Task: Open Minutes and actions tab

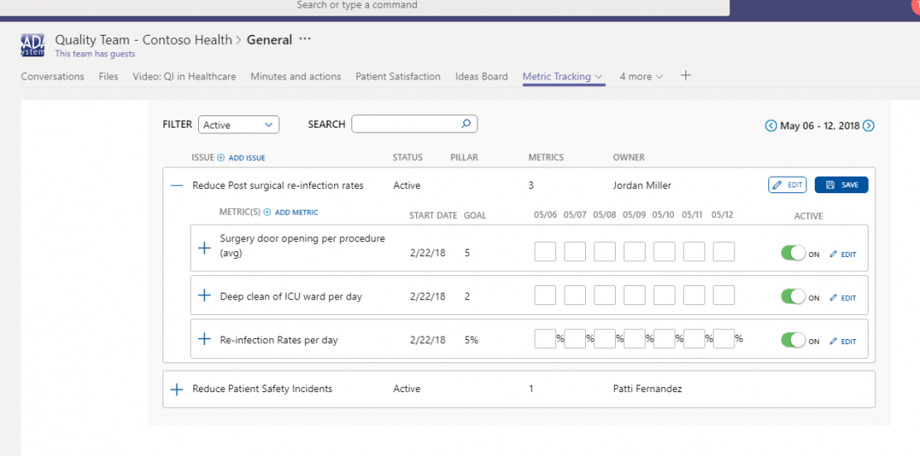Action: [x=296, y=76]
